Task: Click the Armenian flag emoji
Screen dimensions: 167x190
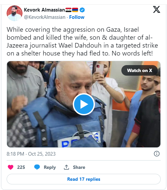Action: point(75,10)
